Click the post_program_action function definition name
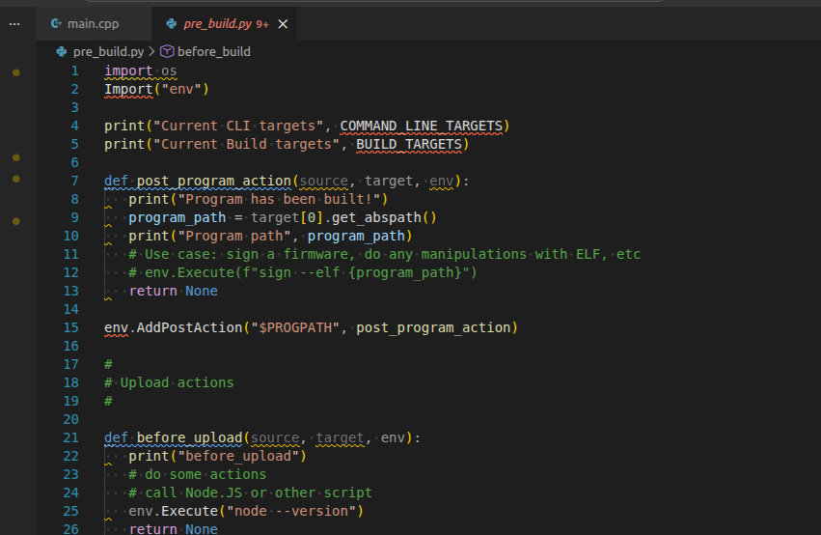The height and width of the screenshot is (535, 821). (x=213, y=181)
